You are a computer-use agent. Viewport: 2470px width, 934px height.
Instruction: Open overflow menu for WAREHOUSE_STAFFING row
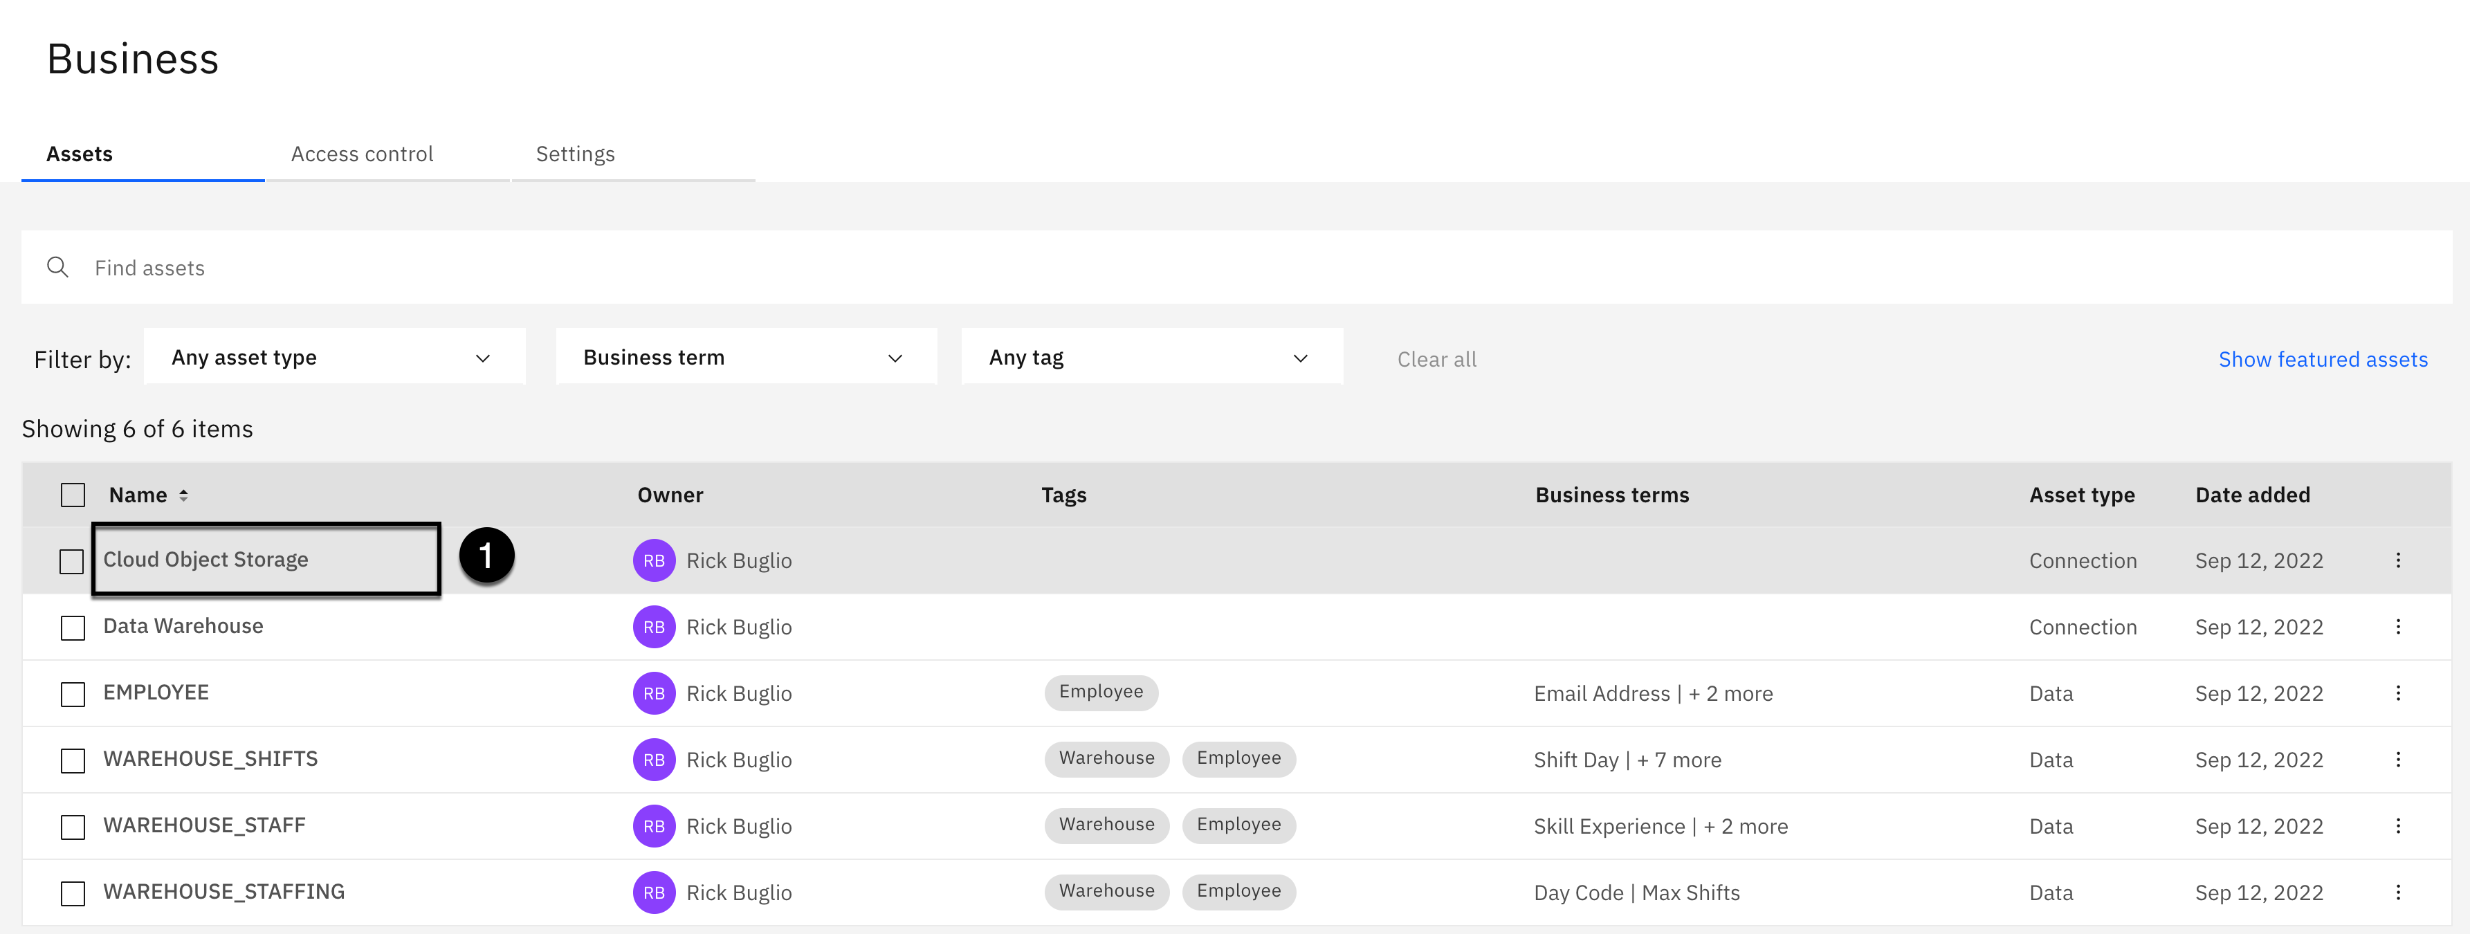[x=2397, y=892]
